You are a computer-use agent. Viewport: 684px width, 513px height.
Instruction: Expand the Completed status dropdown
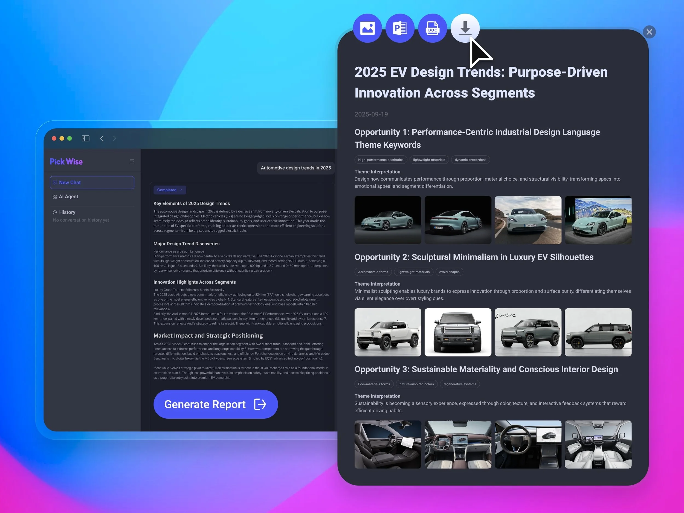pos(169,190)
